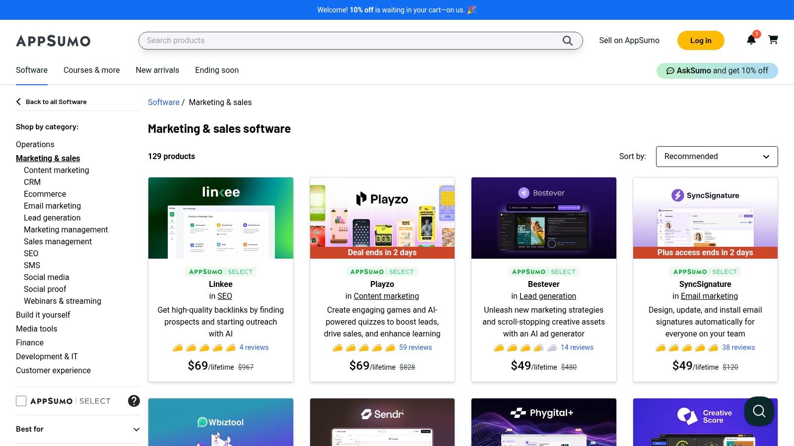
Task: Select Build it yourself category
Action: pos(43,315)
